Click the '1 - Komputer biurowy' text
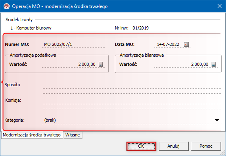Viewport: 226px width, 156px height. [31, 28]
